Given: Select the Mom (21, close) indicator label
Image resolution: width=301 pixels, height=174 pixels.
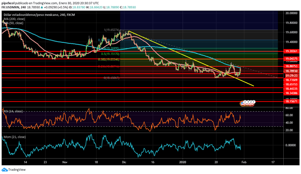Looking at the screenshot, I should tap(15, 137).
